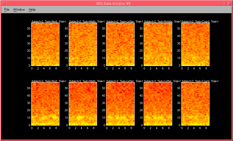Open the Help menu
The height and width of the screenshot is (141, 233).
click(32, 10)
